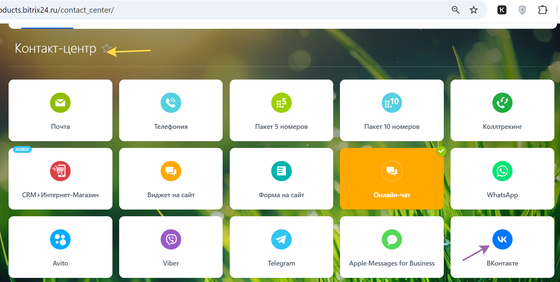Open the Коллтрекинг call tracking icon
Viewport: 560px width, 282px height.
[502, 103]
